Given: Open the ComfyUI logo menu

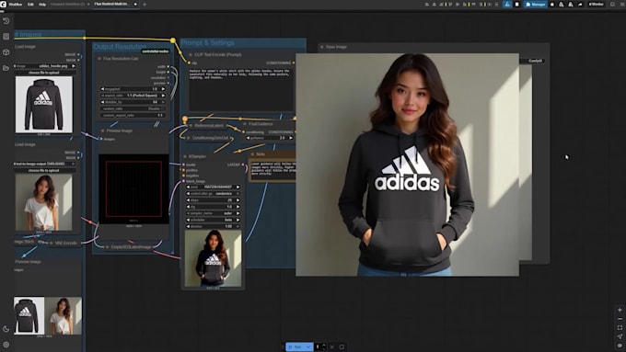Looking at the screenshot, I should coord(3,4).
